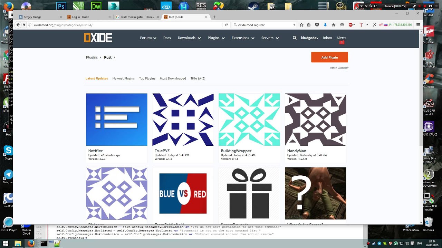Select the Top Plugins sort tab
This screenshot has height=248, width=442.
coord(147,78)
